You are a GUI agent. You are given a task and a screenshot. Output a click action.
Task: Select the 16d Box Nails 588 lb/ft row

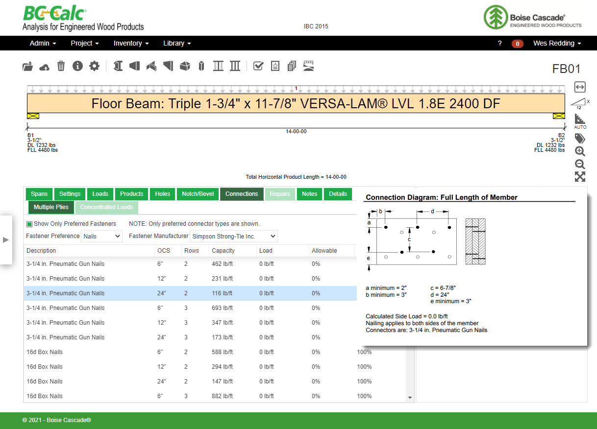215,352
